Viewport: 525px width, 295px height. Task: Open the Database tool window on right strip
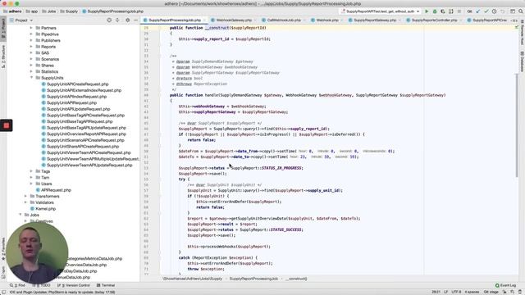522,61
